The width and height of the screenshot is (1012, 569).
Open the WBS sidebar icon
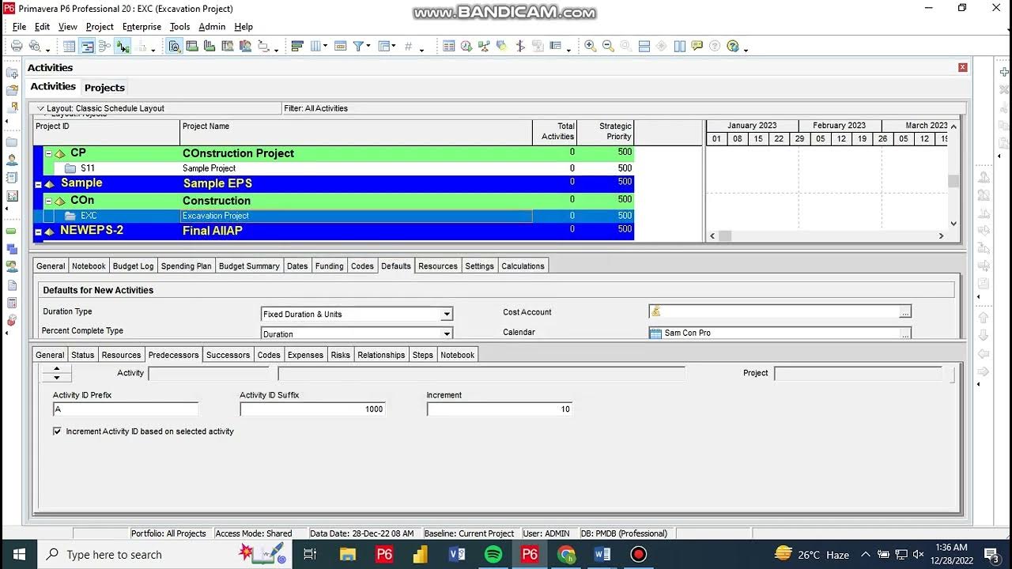[x=12, y=249]
